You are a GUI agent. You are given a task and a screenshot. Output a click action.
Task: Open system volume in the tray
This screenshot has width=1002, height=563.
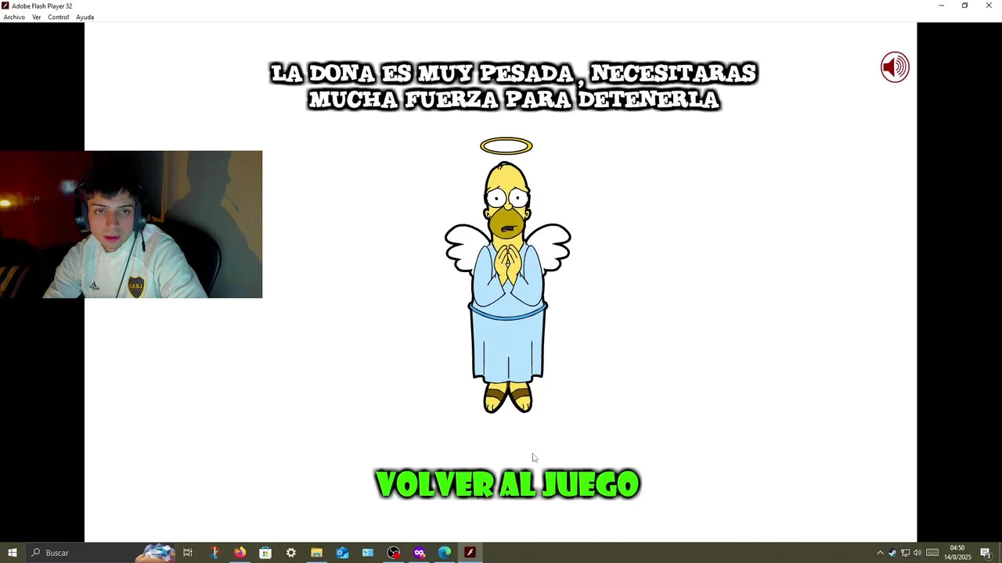click(x=917, y=553)
